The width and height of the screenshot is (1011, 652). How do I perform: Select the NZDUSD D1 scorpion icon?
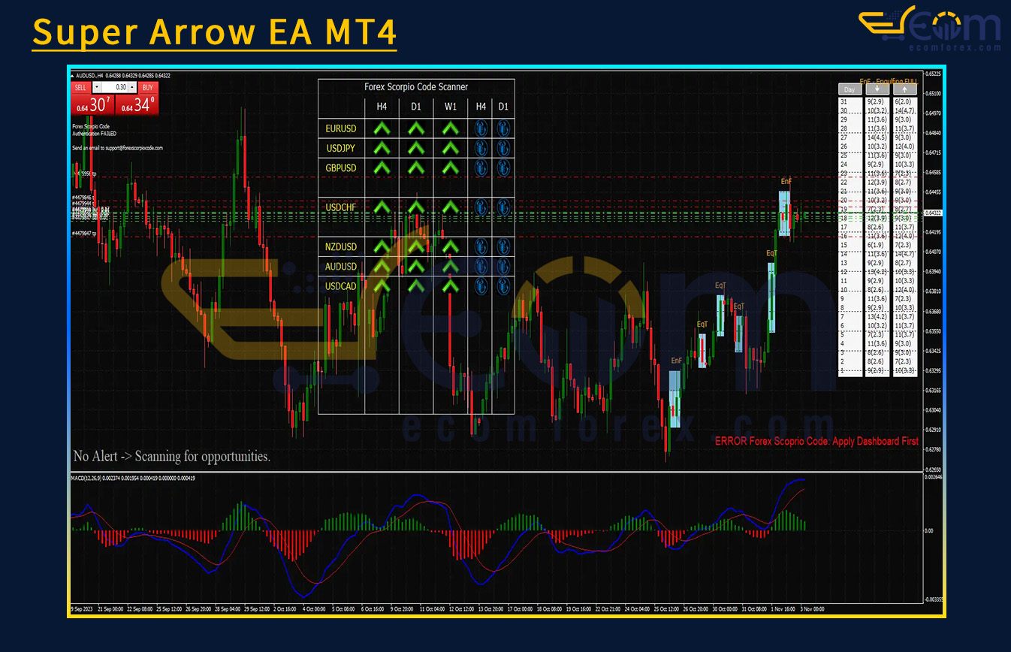[x=503, y=246]
